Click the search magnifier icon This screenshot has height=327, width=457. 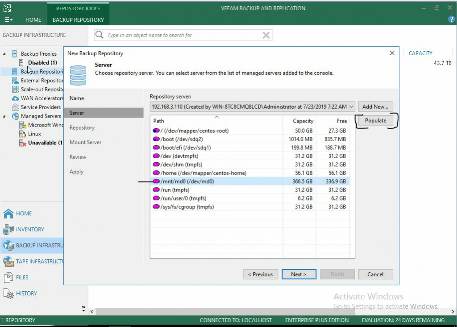point(100,35)
